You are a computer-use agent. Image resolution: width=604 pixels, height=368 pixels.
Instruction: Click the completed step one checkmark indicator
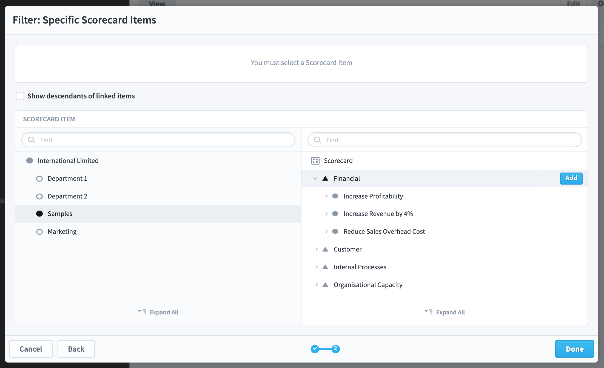[x=315, y=349]
